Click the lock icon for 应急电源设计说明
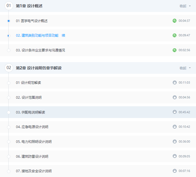 pyautogui.click(x=175, y=127)
